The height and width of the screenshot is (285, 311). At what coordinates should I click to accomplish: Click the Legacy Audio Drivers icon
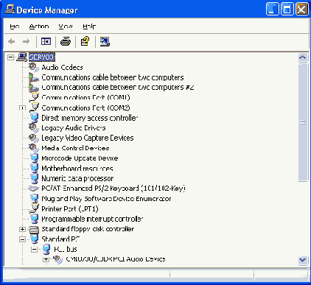(34, 127)
